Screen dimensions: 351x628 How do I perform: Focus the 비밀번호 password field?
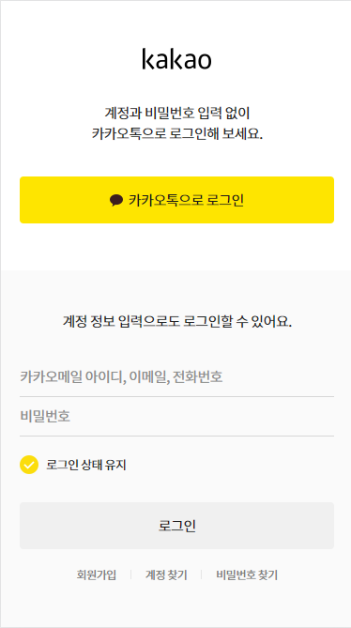(x=176, y=417)
